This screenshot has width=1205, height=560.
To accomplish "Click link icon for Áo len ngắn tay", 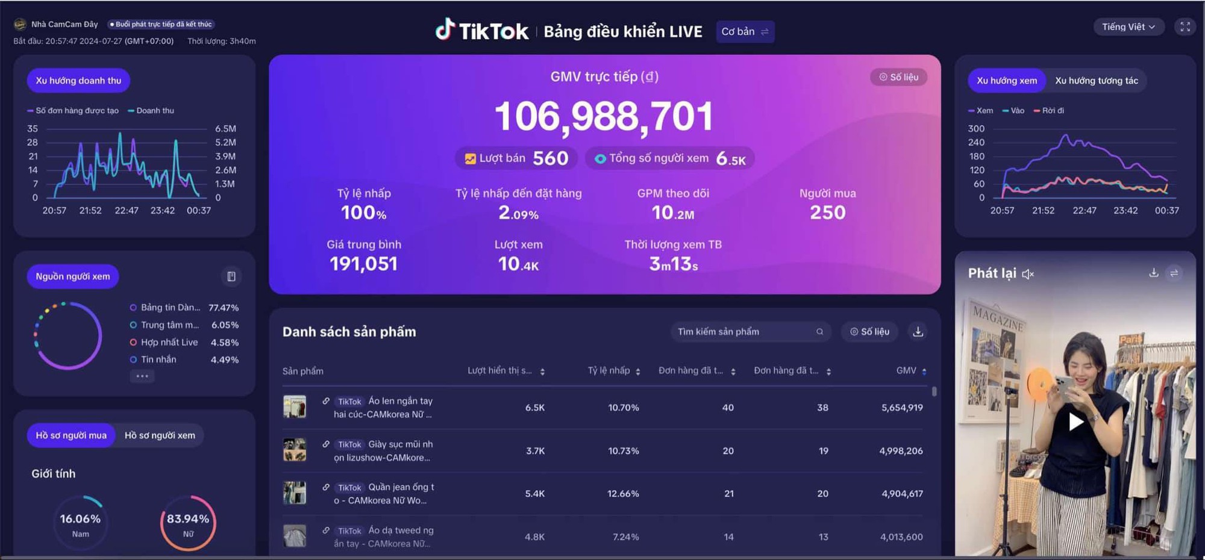I will (x=326, y=401).
